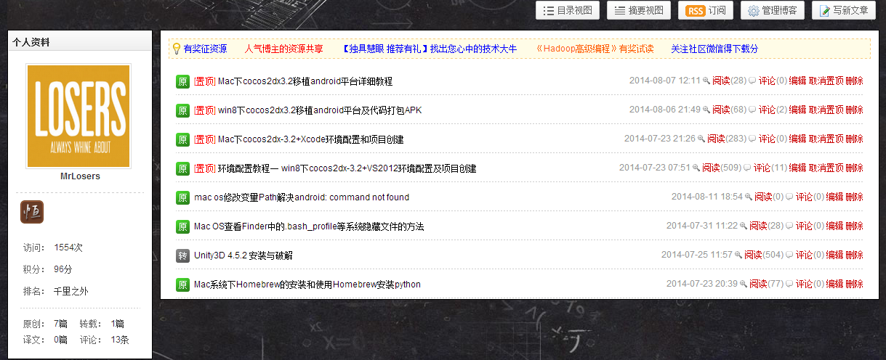Delete the Homebrew安装python post

click(855, 284)
